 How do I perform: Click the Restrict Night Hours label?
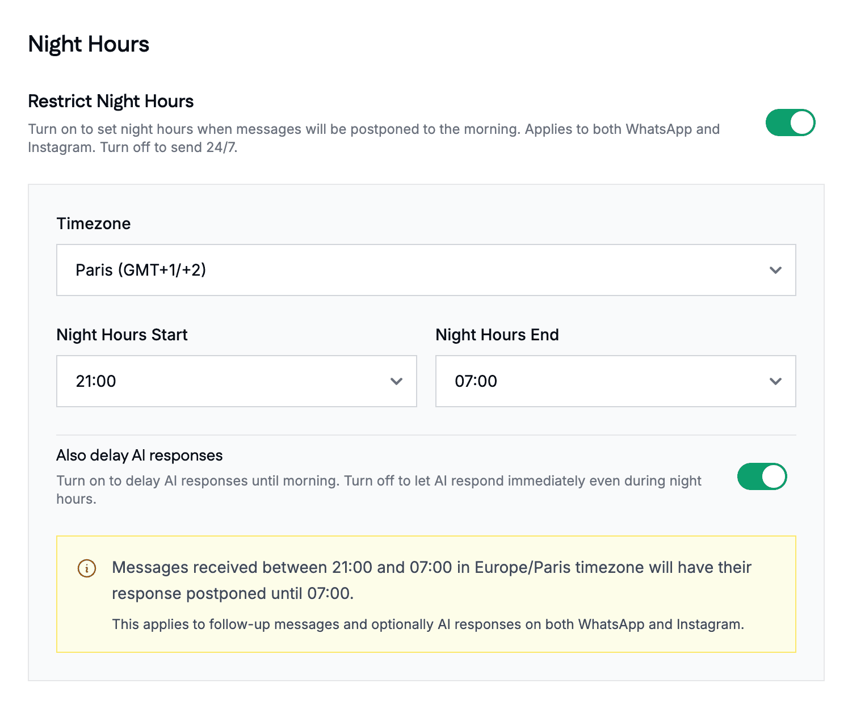click(x=111, y=101)
